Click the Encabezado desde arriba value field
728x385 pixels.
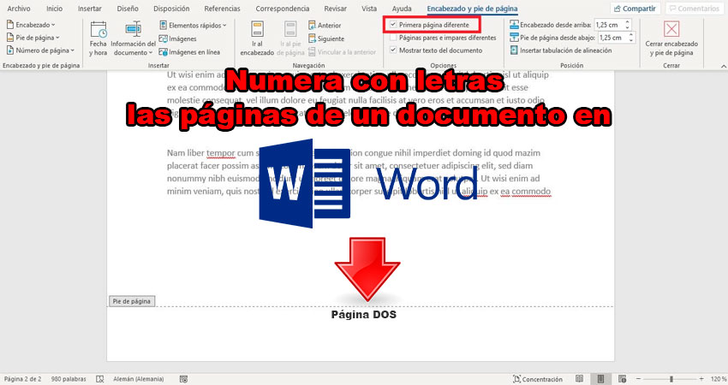(x=609, y=25)
